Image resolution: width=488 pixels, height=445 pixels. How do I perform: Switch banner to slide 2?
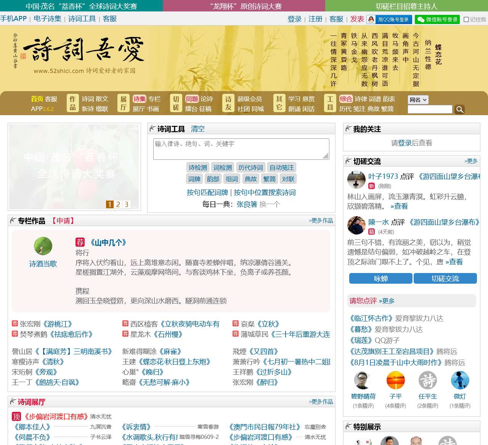coord(118,204)
